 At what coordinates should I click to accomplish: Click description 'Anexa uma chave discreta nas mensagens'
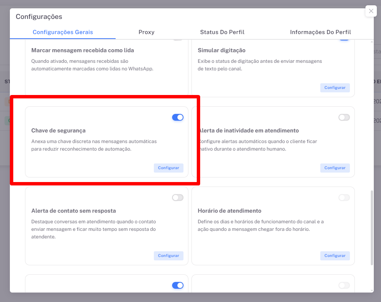[94, 145]
